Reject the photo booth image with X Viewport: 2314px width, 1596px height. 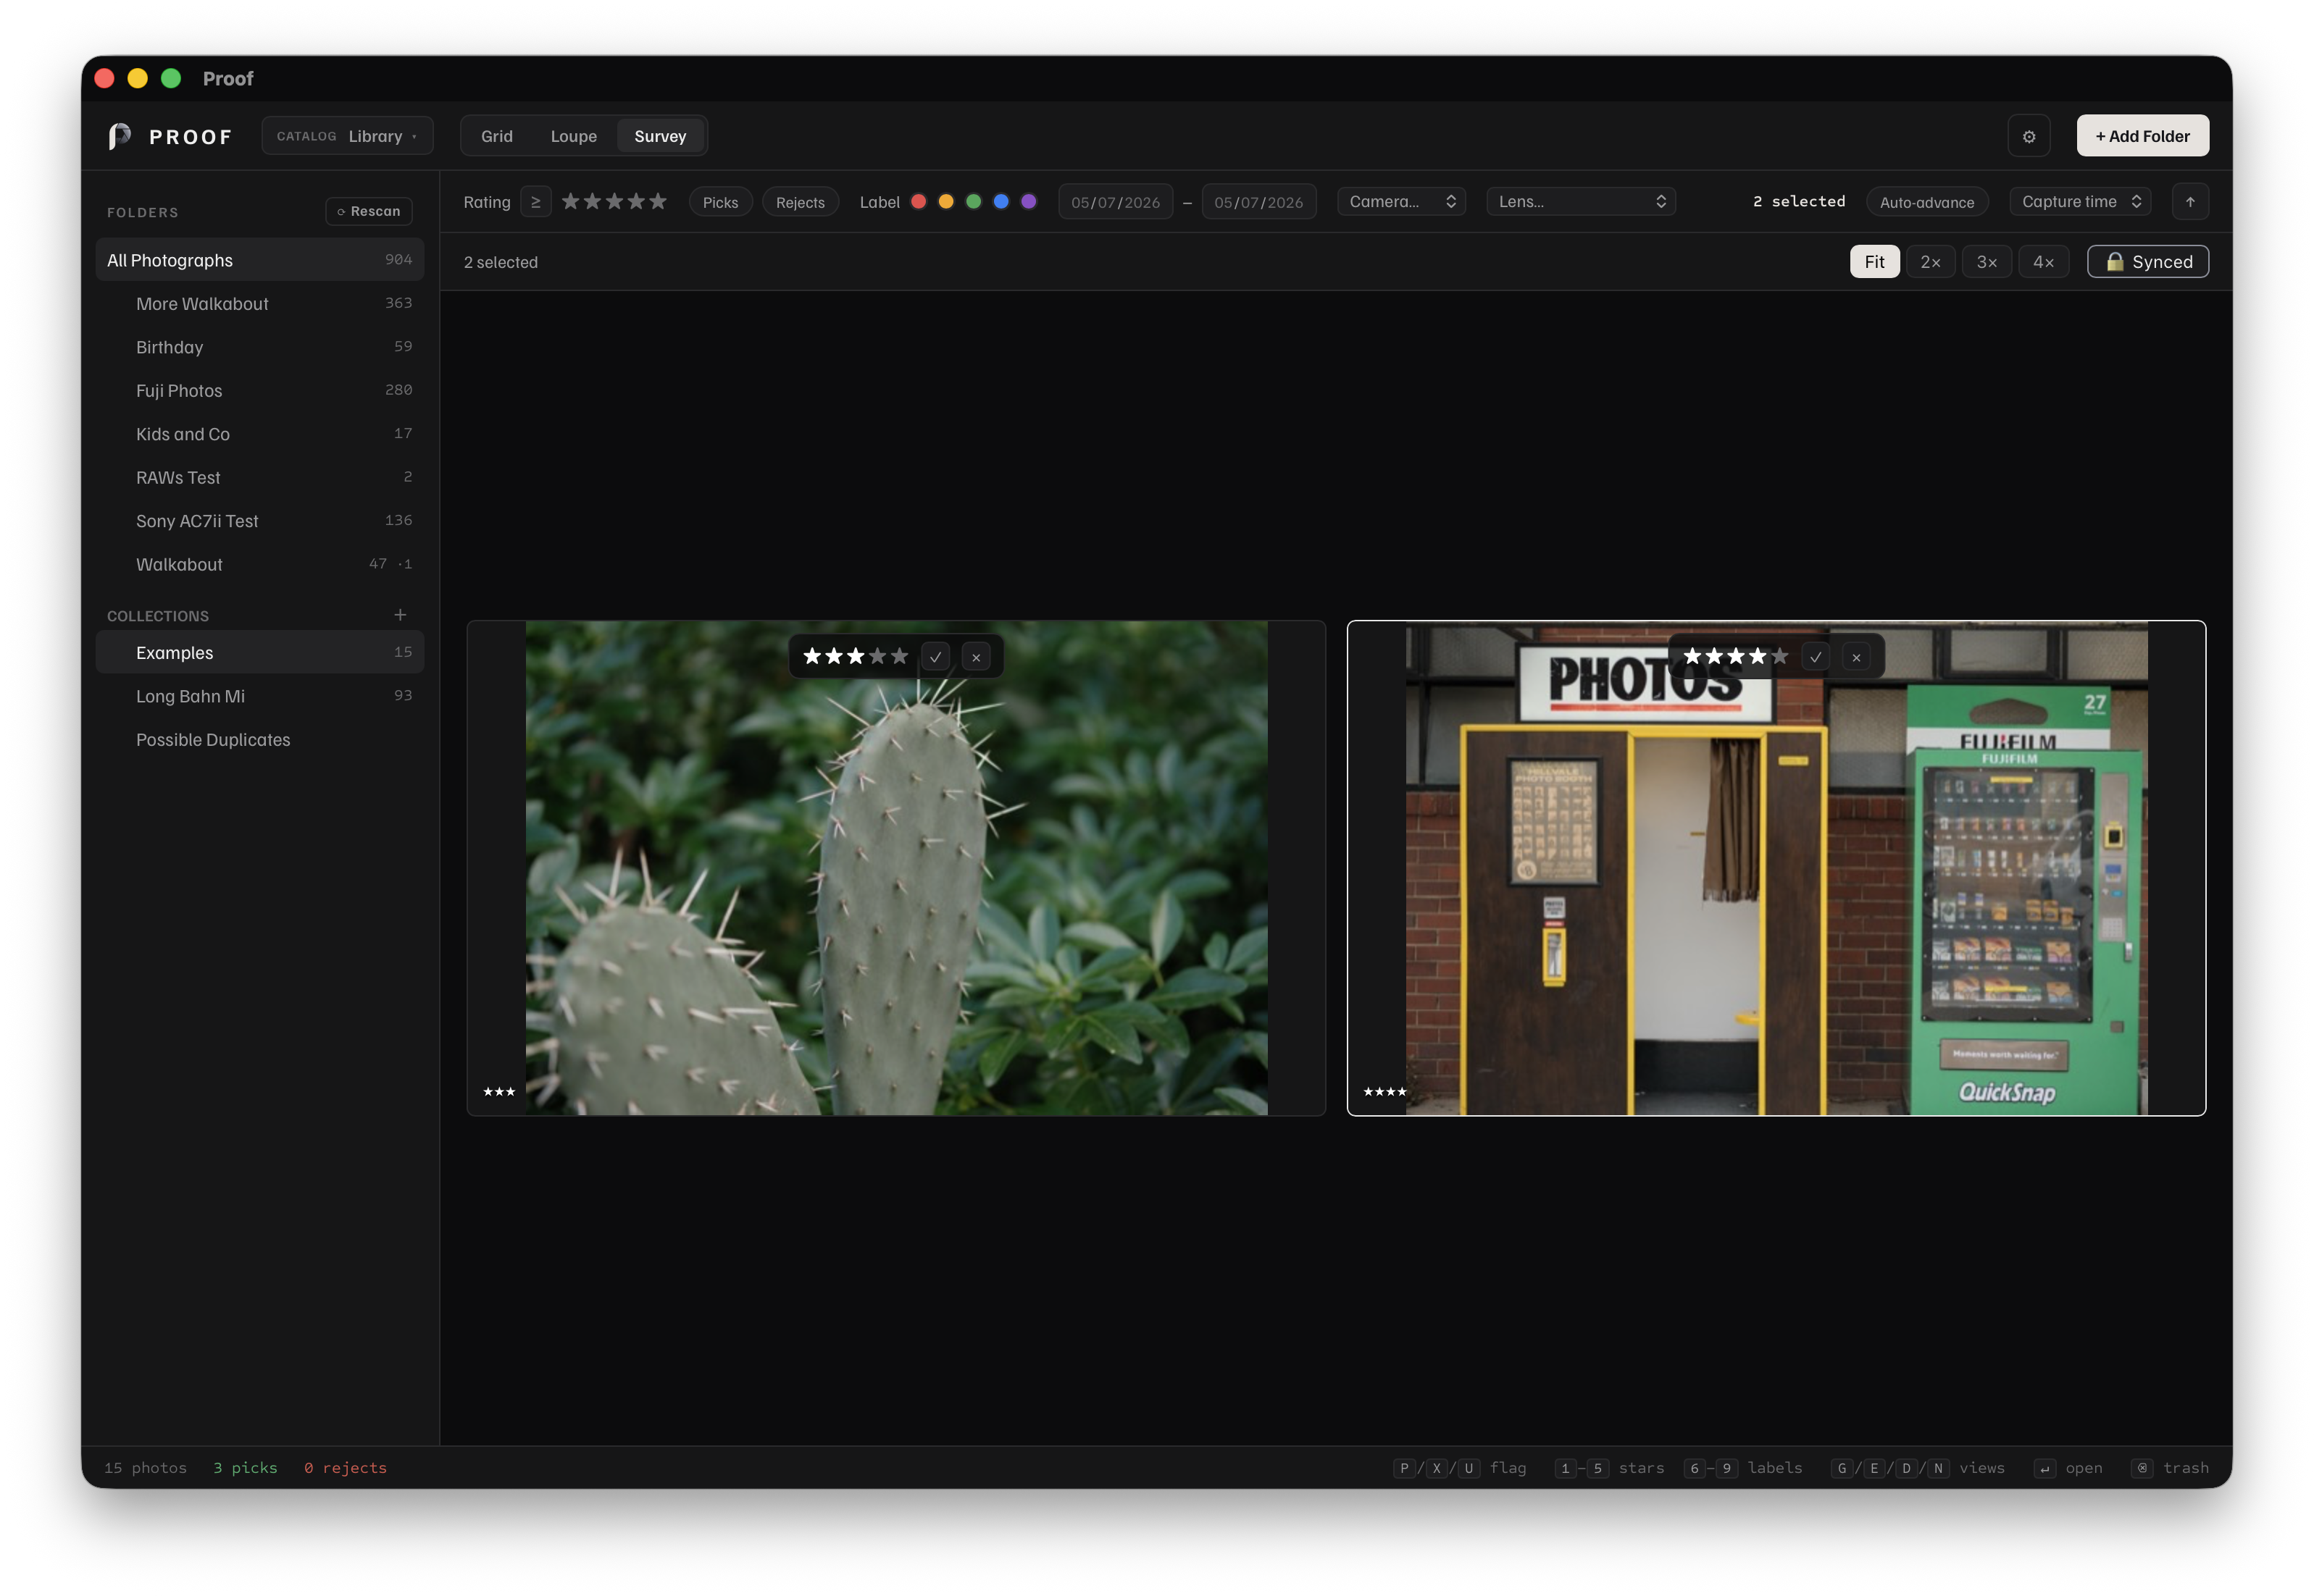pos(1856,657)
